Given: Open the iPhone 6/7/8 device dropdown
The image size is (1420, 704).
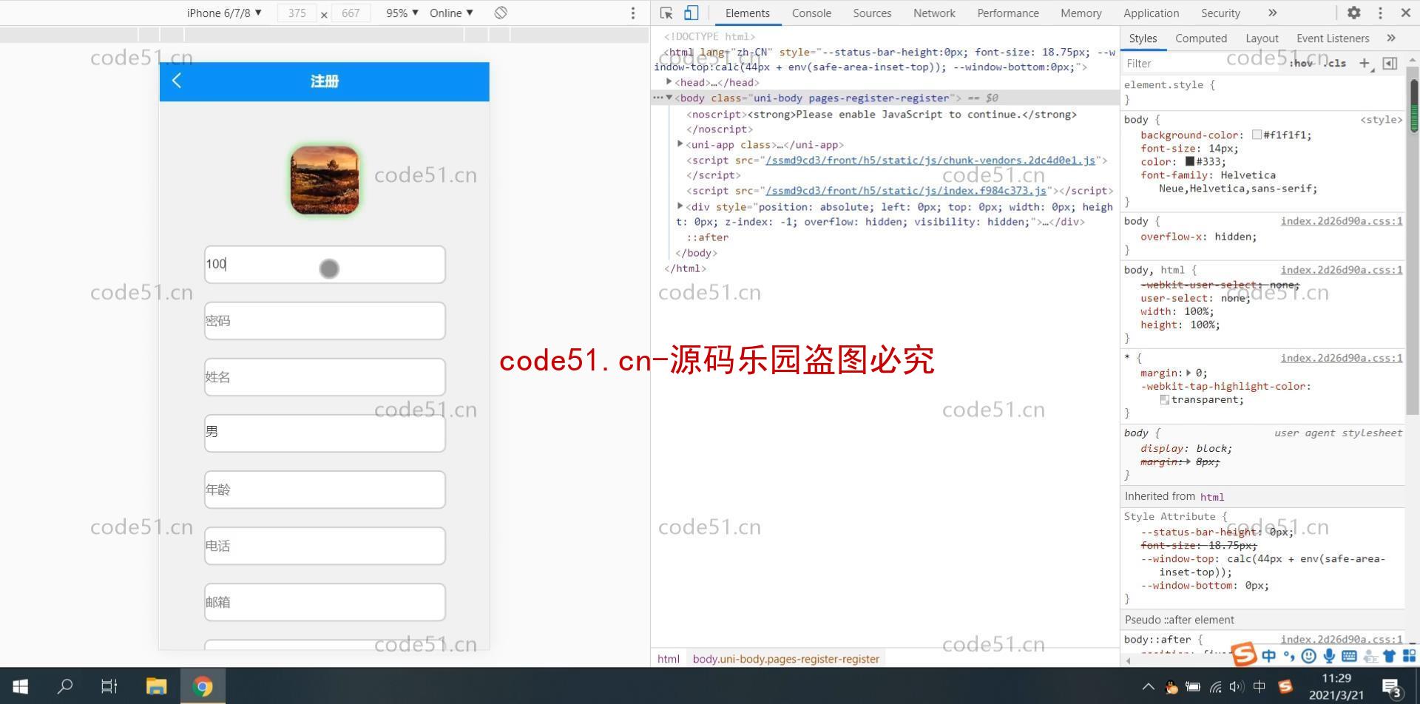Looking at the screenshot, I should (x=224, y=13).
